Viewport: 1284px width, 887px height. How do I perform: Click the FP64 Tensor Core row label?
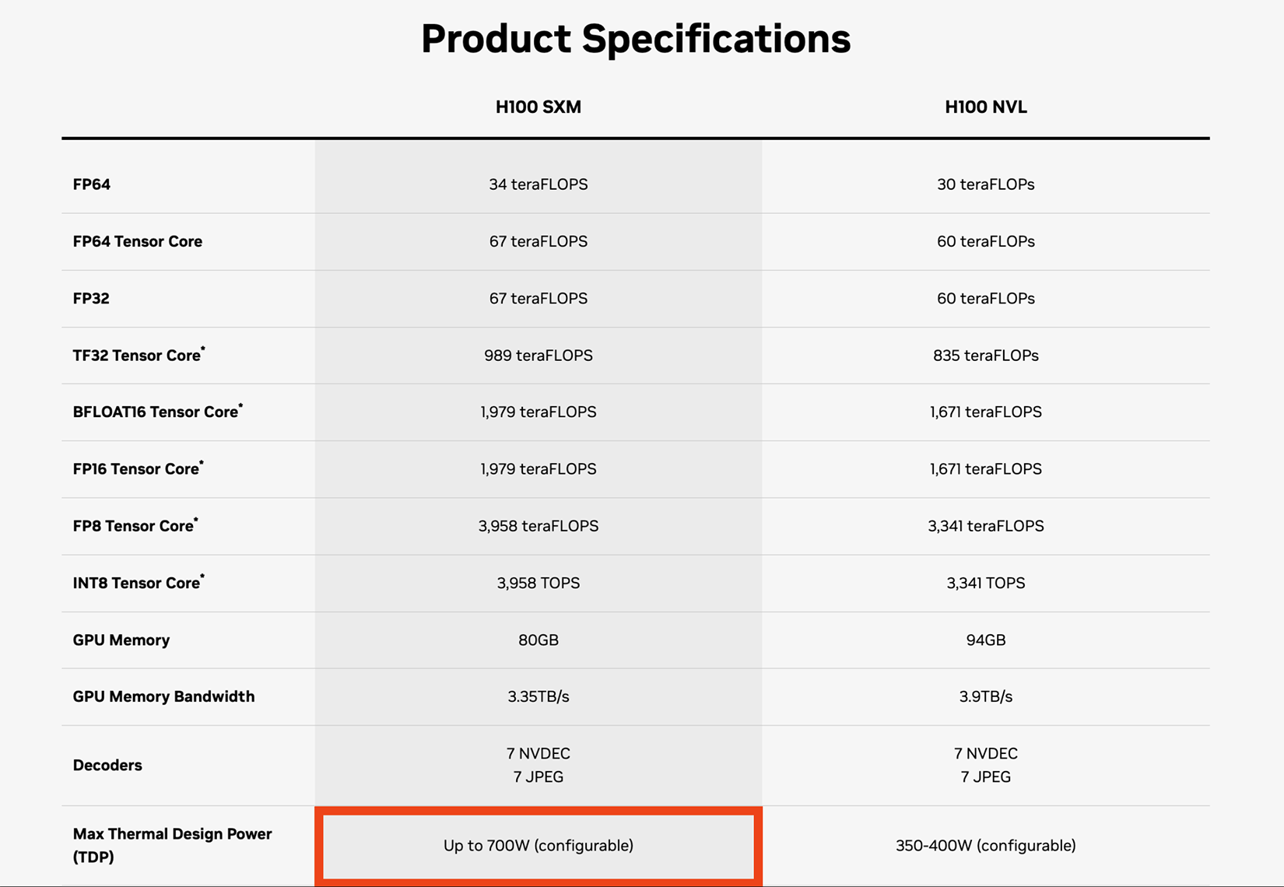[138, 241]
